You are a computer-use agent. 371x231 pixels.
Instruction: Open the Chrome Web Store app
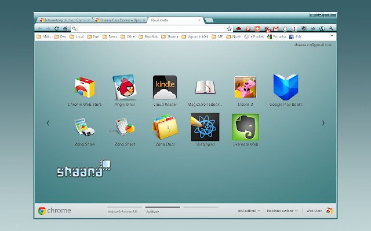(85, 87)
